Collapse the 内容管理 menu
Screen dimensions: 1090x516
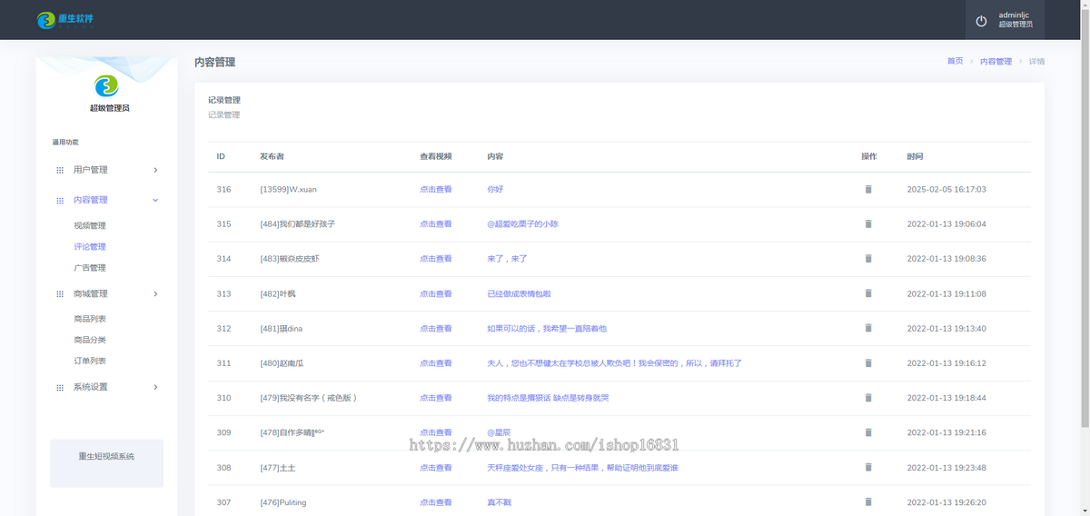click(x=155, y=200)
